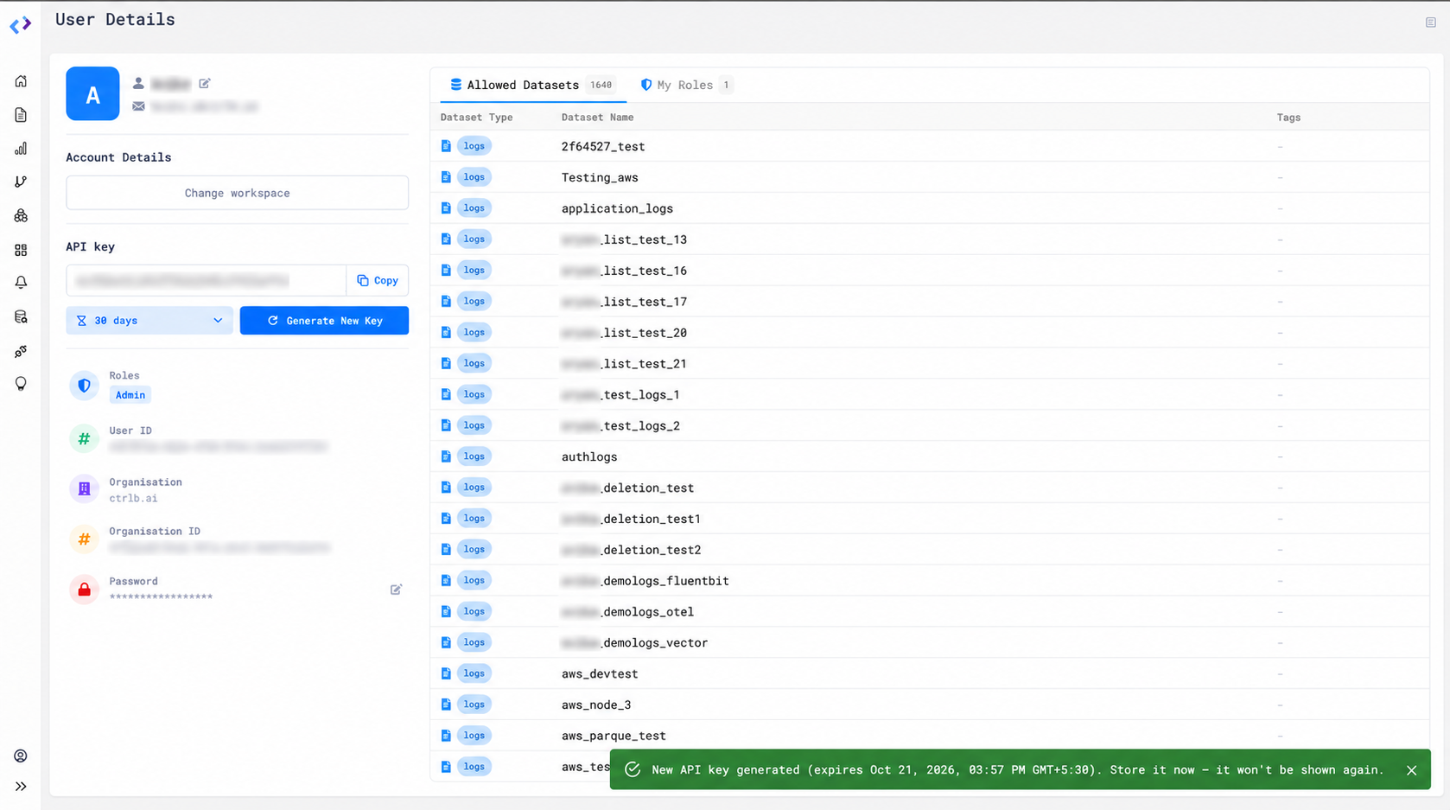1450x810 pixels.
Task: Edit username with pencil icon
Action: (x=205, y=83)
